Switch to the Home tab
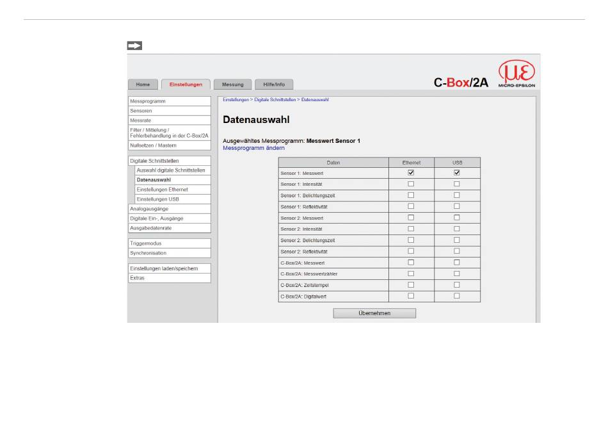 click(143, 85)
